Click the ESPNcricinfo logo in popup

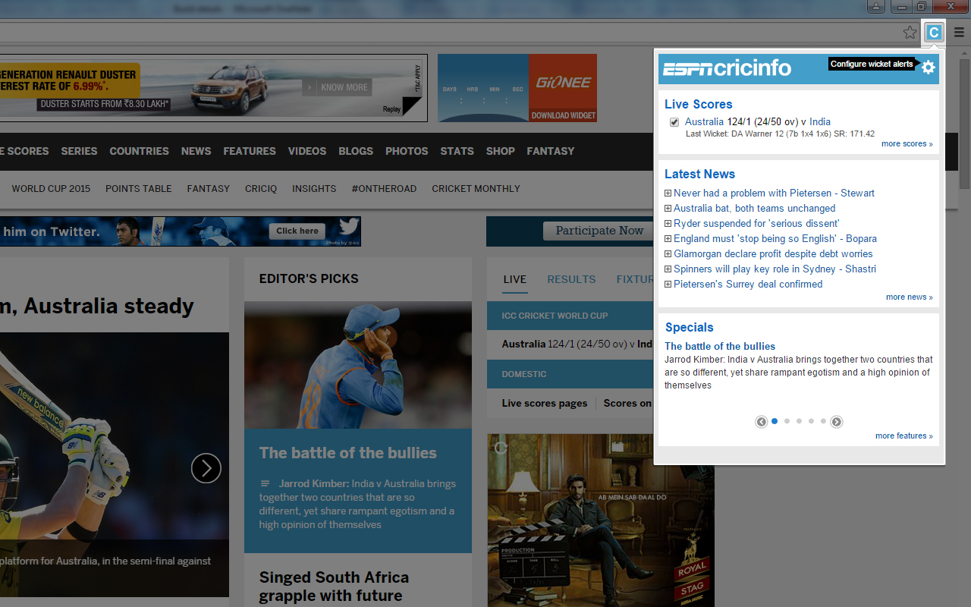727,68
